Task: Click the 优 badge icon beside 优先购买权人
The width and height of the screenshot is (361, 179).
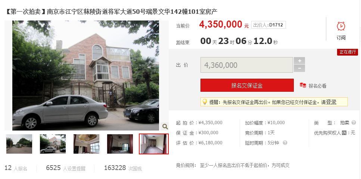Action: 344,133
